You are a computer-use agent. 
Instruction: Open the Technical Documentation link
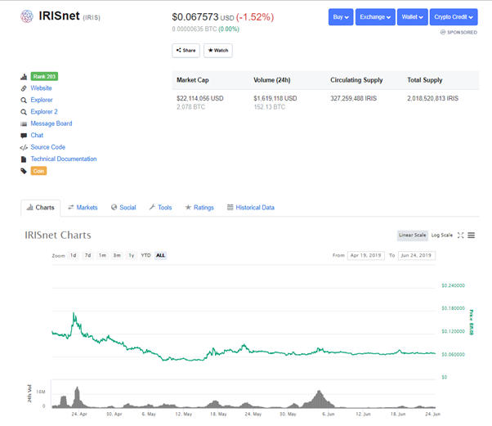click(x=64, y=159)
